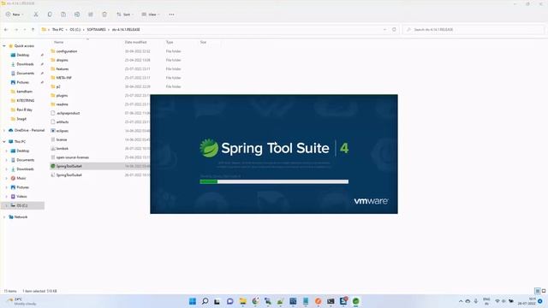Screen dimensions: 548x308
Task: Select Snagit folder in sidebar
Action: point(21,119)
